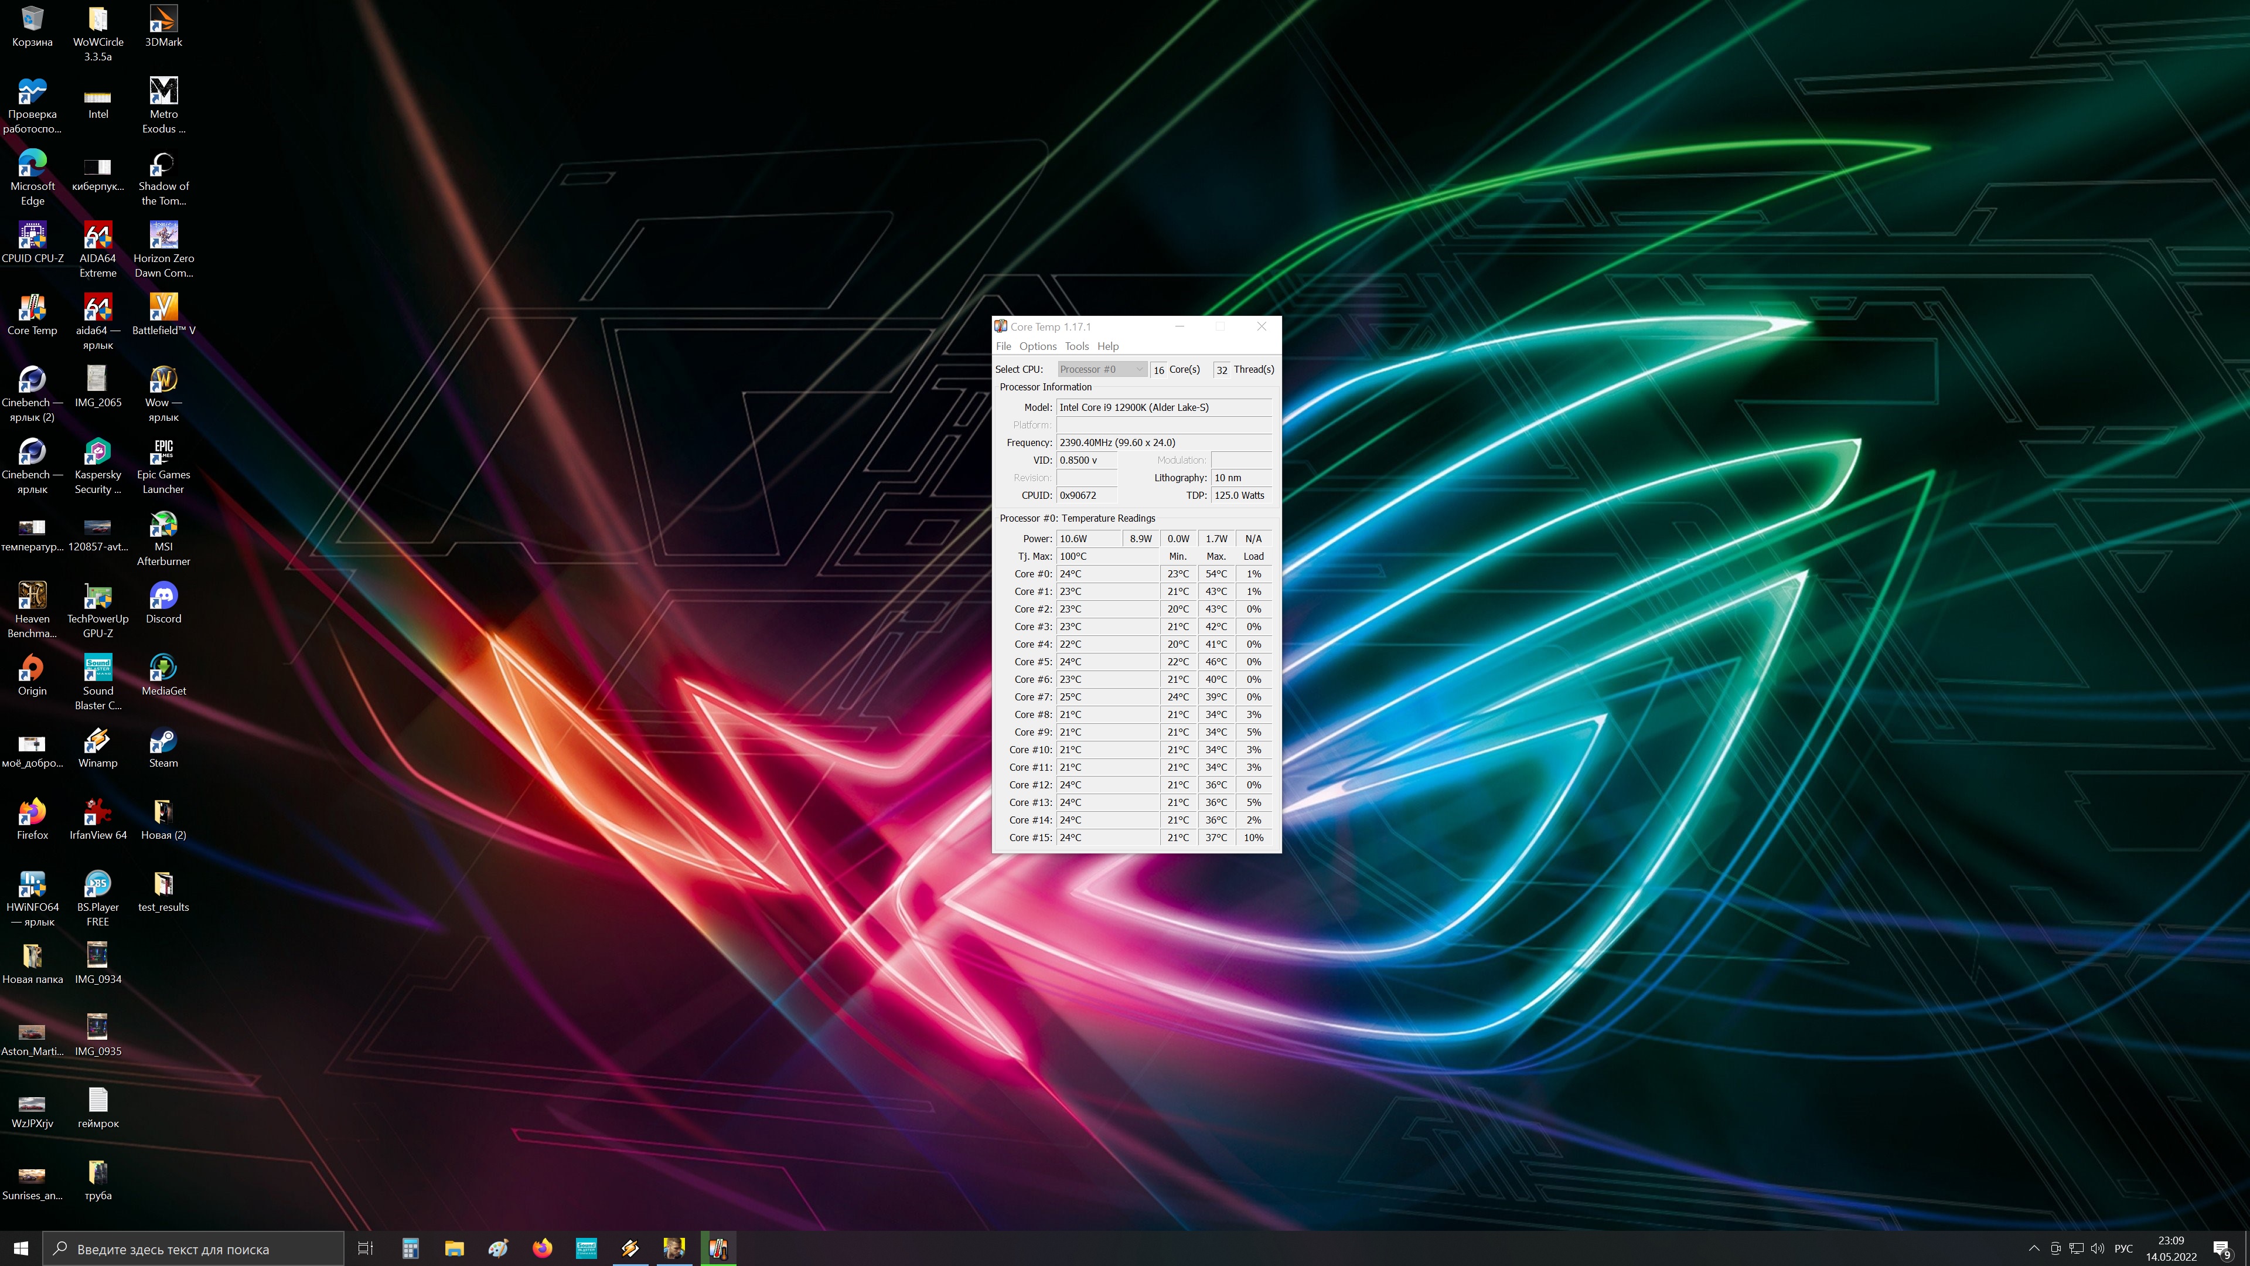This screenshot has width=2250, height=1266.
Task: Click the Steam desktop icon
Action: tap(163, 741)
